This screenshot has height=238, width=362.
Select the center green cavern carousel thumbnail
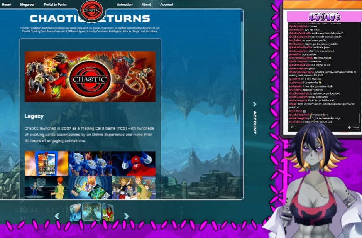click(x=91, y=211)
